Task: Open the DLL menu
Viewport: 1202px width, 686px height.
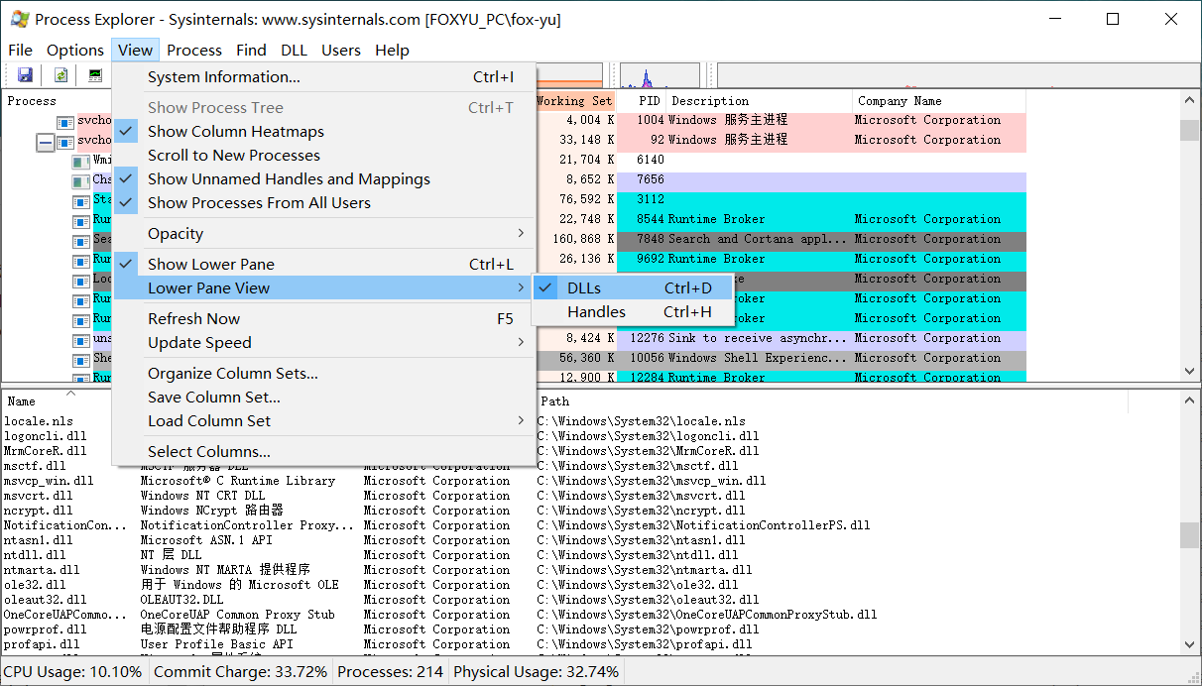Action: click(x=294, y=50)
